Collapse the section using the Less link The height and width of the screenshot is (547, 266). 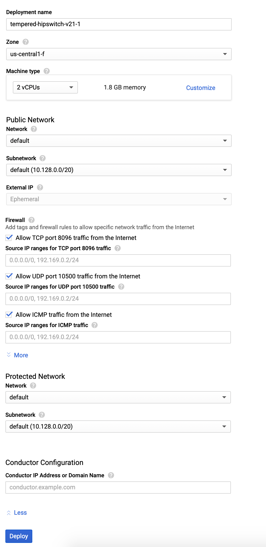[x=20, y=513]
